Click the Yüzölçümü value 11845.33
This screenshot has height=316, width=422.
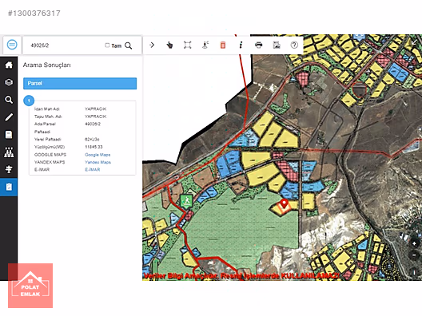(x=94, y=147)
